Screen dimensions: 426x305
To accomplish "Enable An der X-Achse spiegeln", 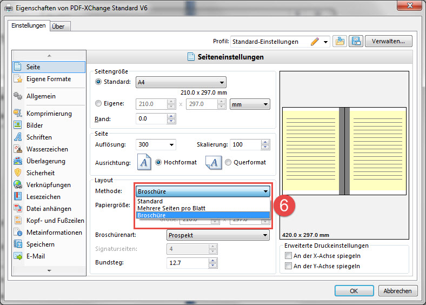I will 288,256.
